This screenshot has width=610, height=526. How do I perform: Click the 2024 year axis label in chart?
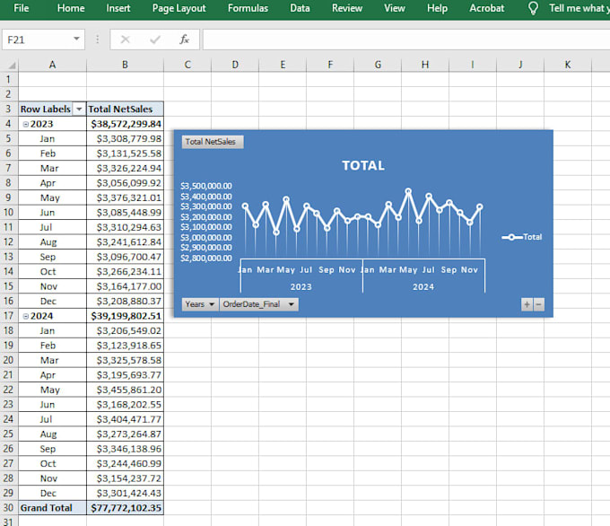[423, 287]
